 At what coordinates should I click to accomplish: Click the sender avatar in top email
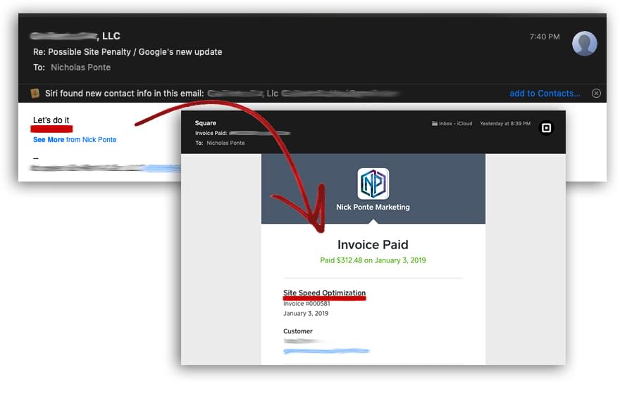[584, 44]
